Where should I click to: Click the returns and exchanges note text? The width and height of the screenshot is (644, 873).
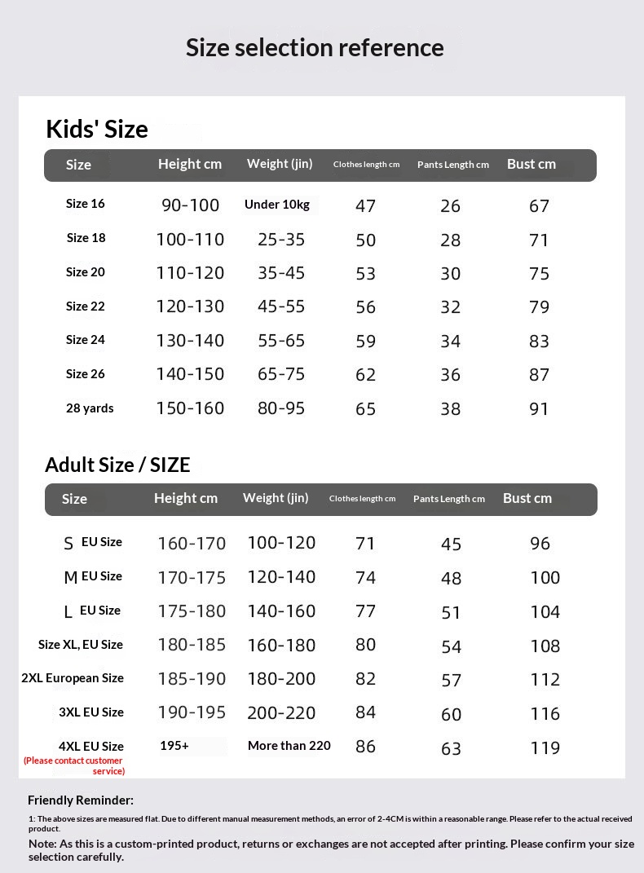tap(326, 850)
